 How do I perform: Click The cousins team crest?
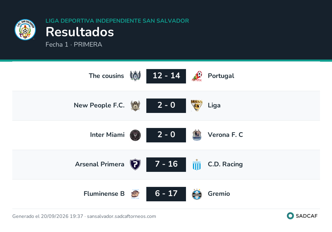135,76
